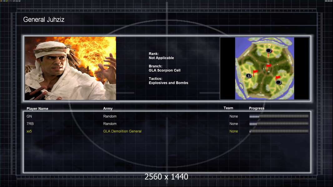Click the "Player Name" column header
Image resolution: width=333 pixels, height=187 pixels.
(37, 109)
